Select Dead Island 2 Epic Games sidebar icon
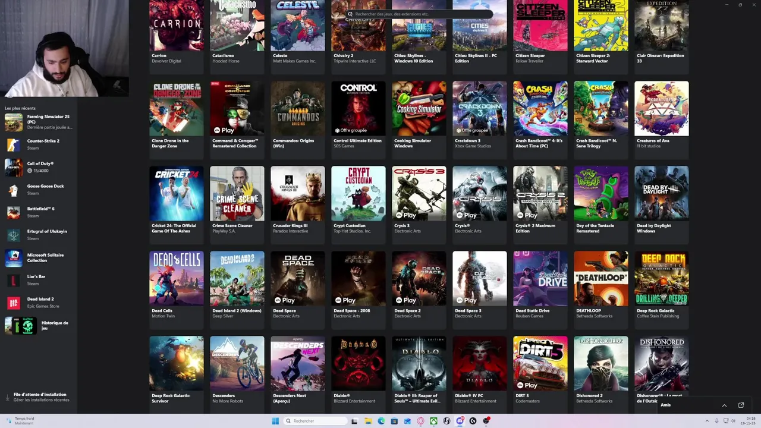The image size is (761, 428). tap(14, 303)
